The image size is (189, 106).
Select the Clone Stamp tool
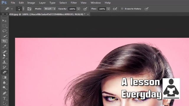click(4, 62)
